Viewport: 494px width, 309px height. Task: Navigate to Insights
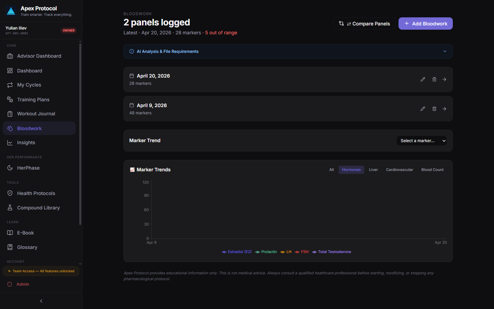[39, 142]
